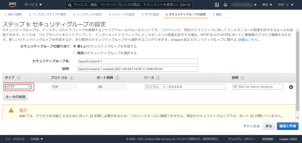302x143 pixels.
Task: Click the セキュリティグループ名 input field
Action: click(137, 61)
